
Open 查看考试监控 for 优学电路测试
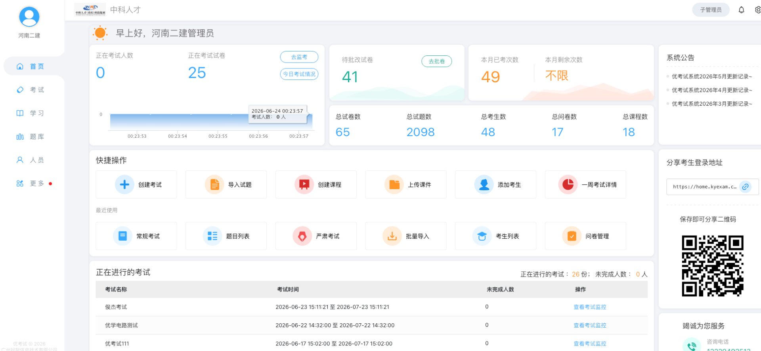[590, 325]
